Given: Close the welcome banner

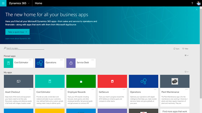Looking at the screenshot, I should coord(197,9).
